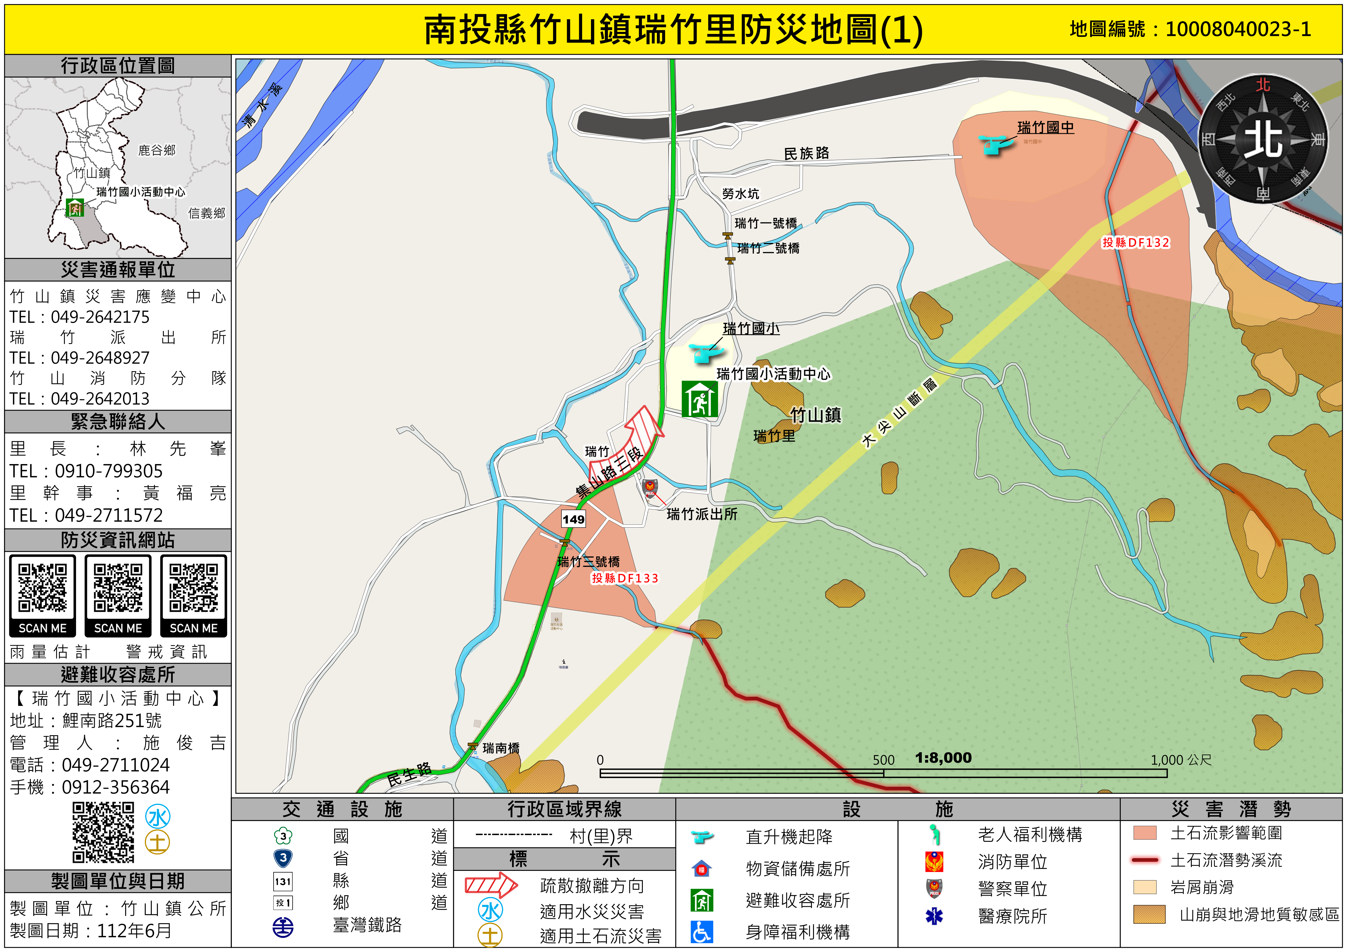Click the fire department legend icon
Screen dimensions: 1347x952
pyautogui.click(x=934, y=862)
